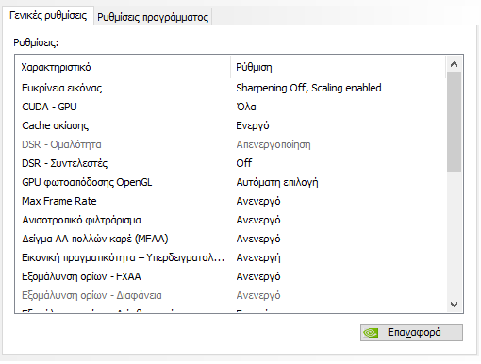Open the Sharpening Off, Scaling enabled value
Image resolution: width=481 pixels, height=364 pixels.
tap(308, 88)
